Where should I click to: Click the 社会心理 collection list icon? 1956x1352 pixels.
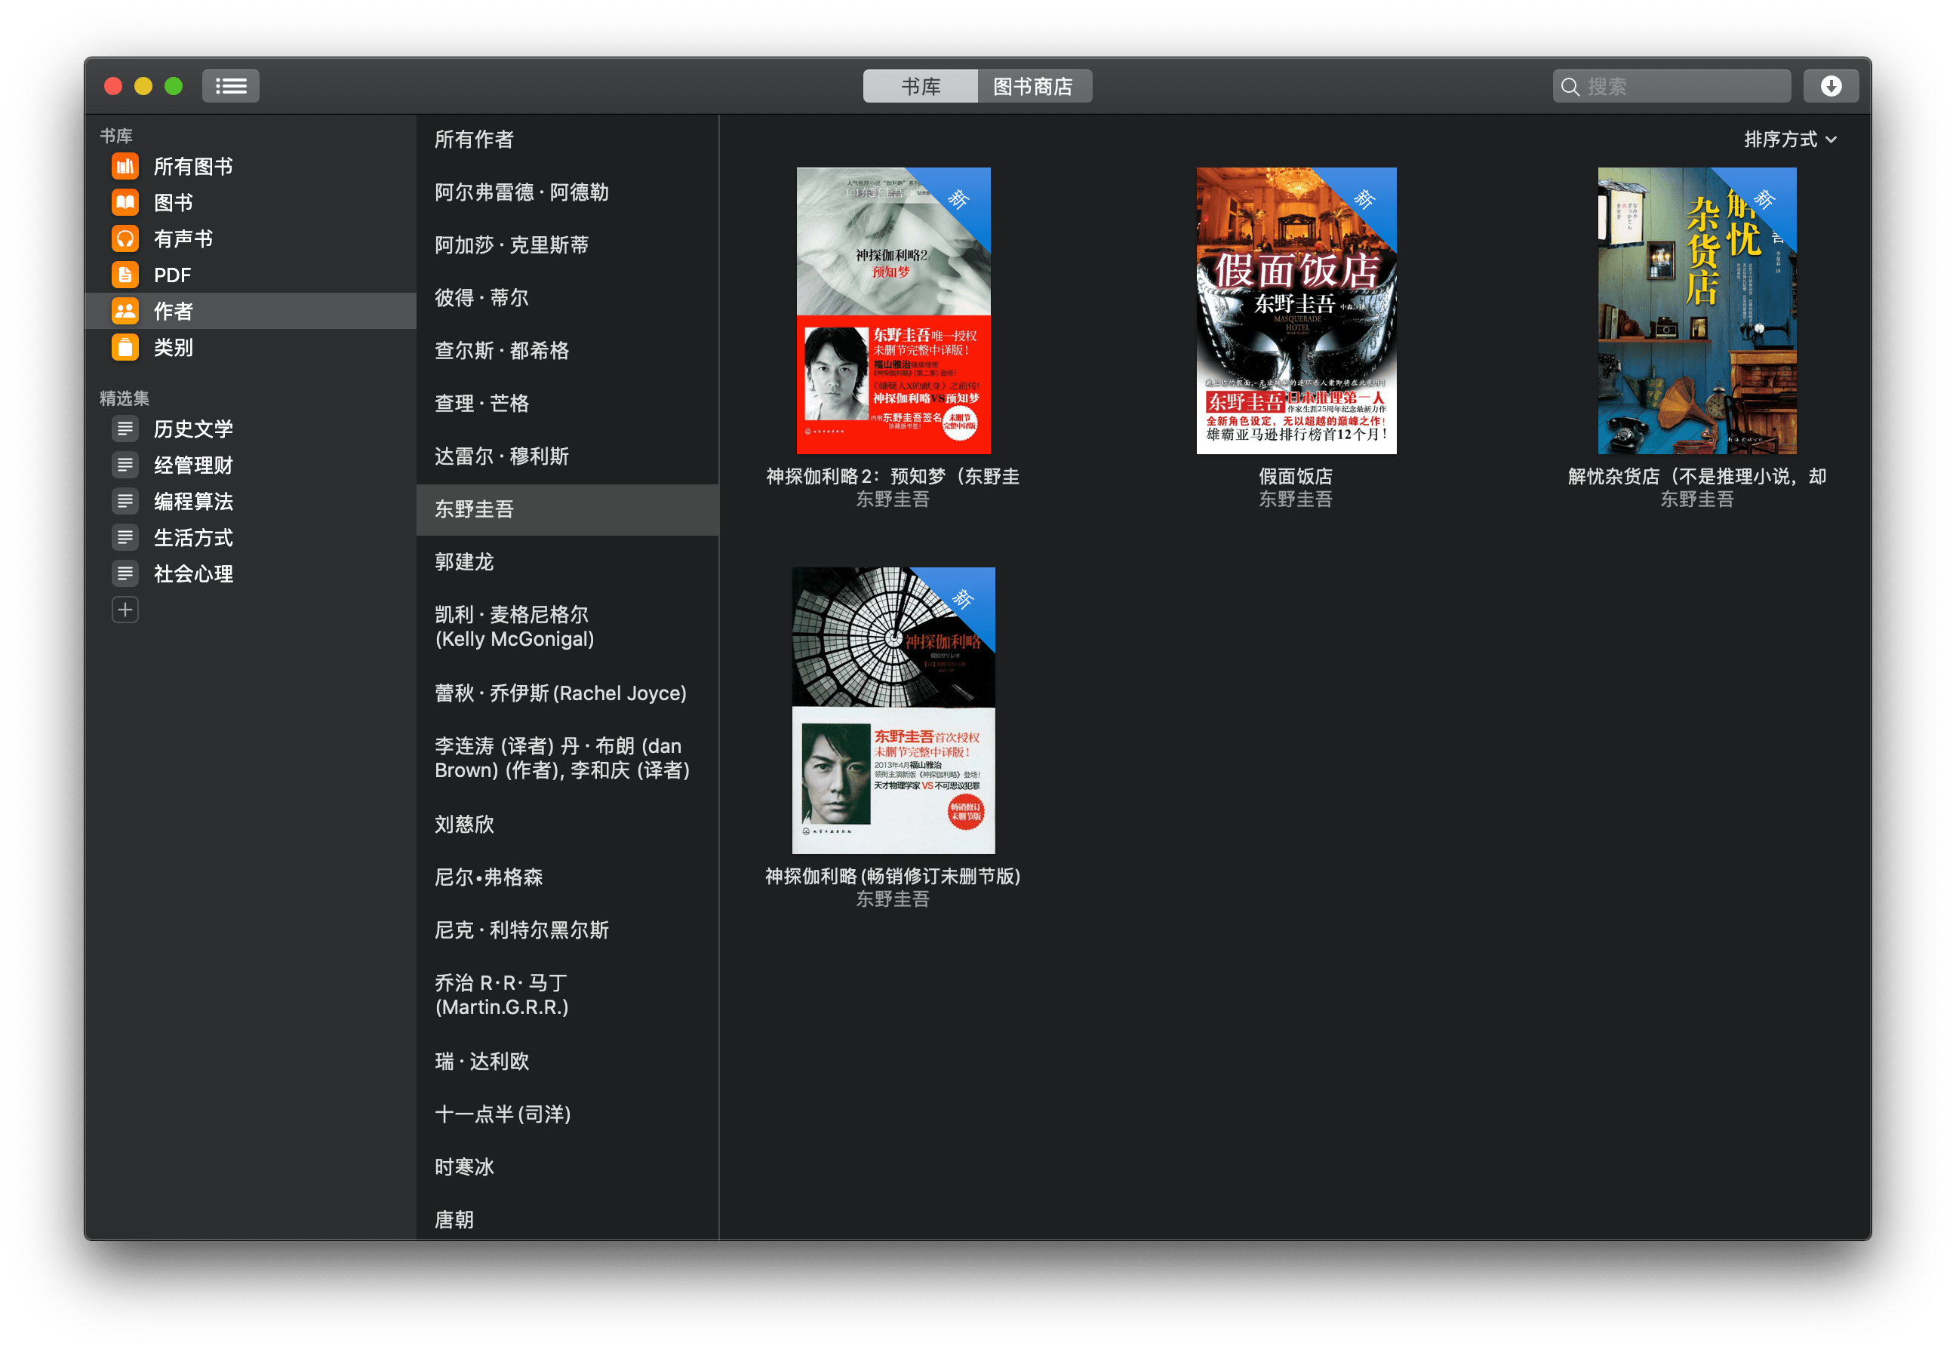(x=125, y=573)
